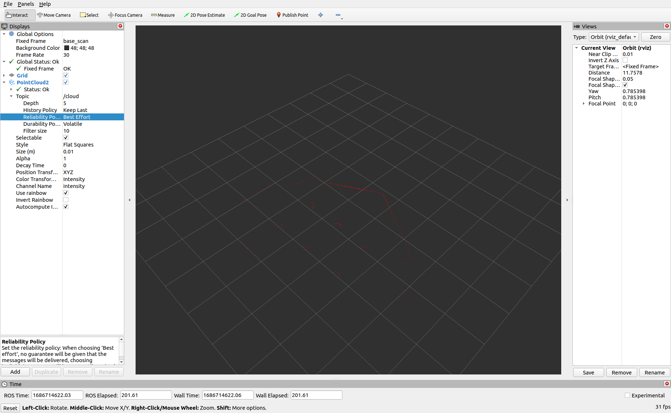Select the Publish Point tool
Image resolution: width=671 pixels, height=413 pixels.
click(x=293, y=15)
